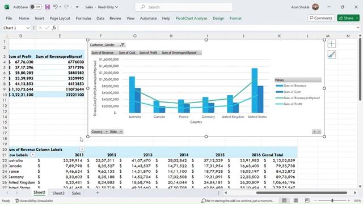This screenshot has height=204, width=363.
Task: Click the Undo arrow icon
Action: [x=56, y=7]
